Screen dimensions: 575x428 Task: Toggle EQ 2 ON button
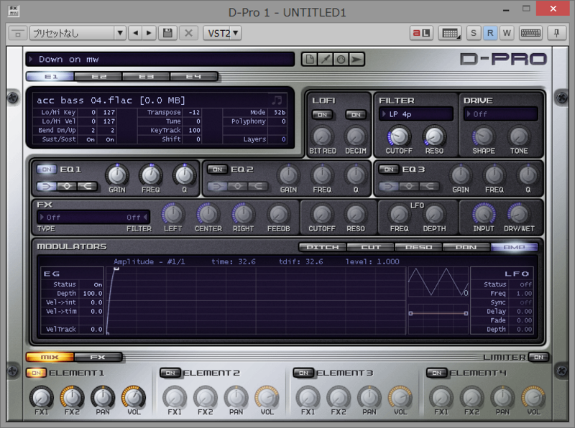pos(218,169)
